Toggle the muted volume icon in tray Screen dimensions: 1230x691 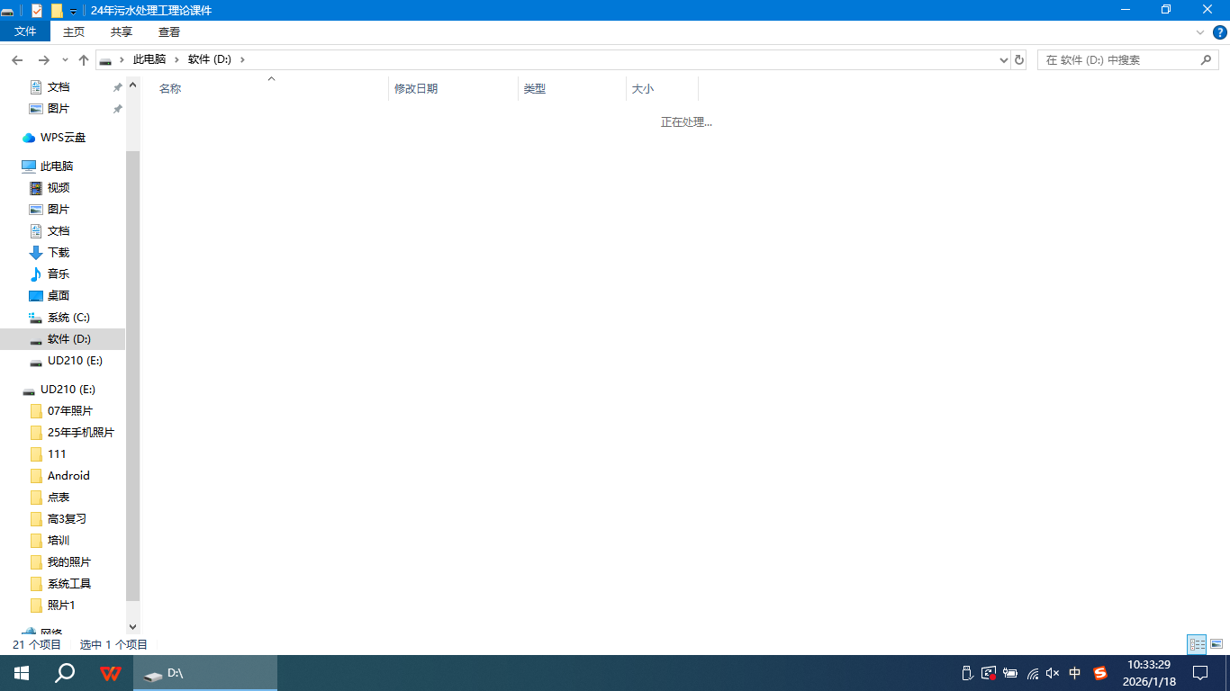[x=1053, y=673]
